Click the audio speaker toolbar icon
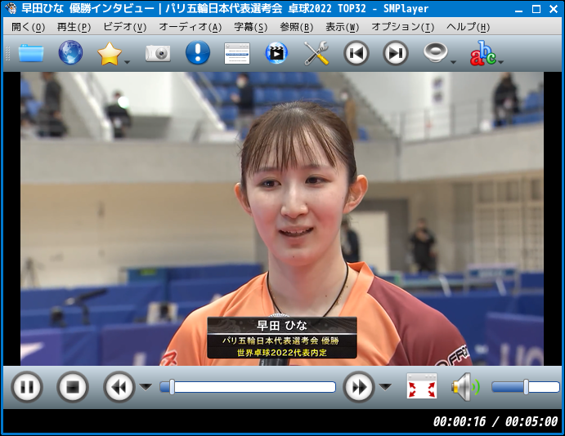565x436 pixels. pyautogui.click(x=435, y=52)
